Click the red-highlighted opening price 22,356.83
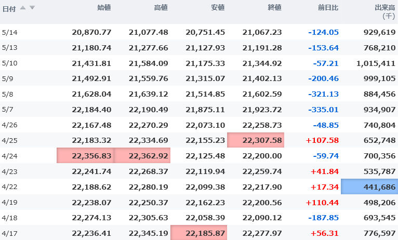The height and width of the screenshot is (240, 398). [85, 155]
